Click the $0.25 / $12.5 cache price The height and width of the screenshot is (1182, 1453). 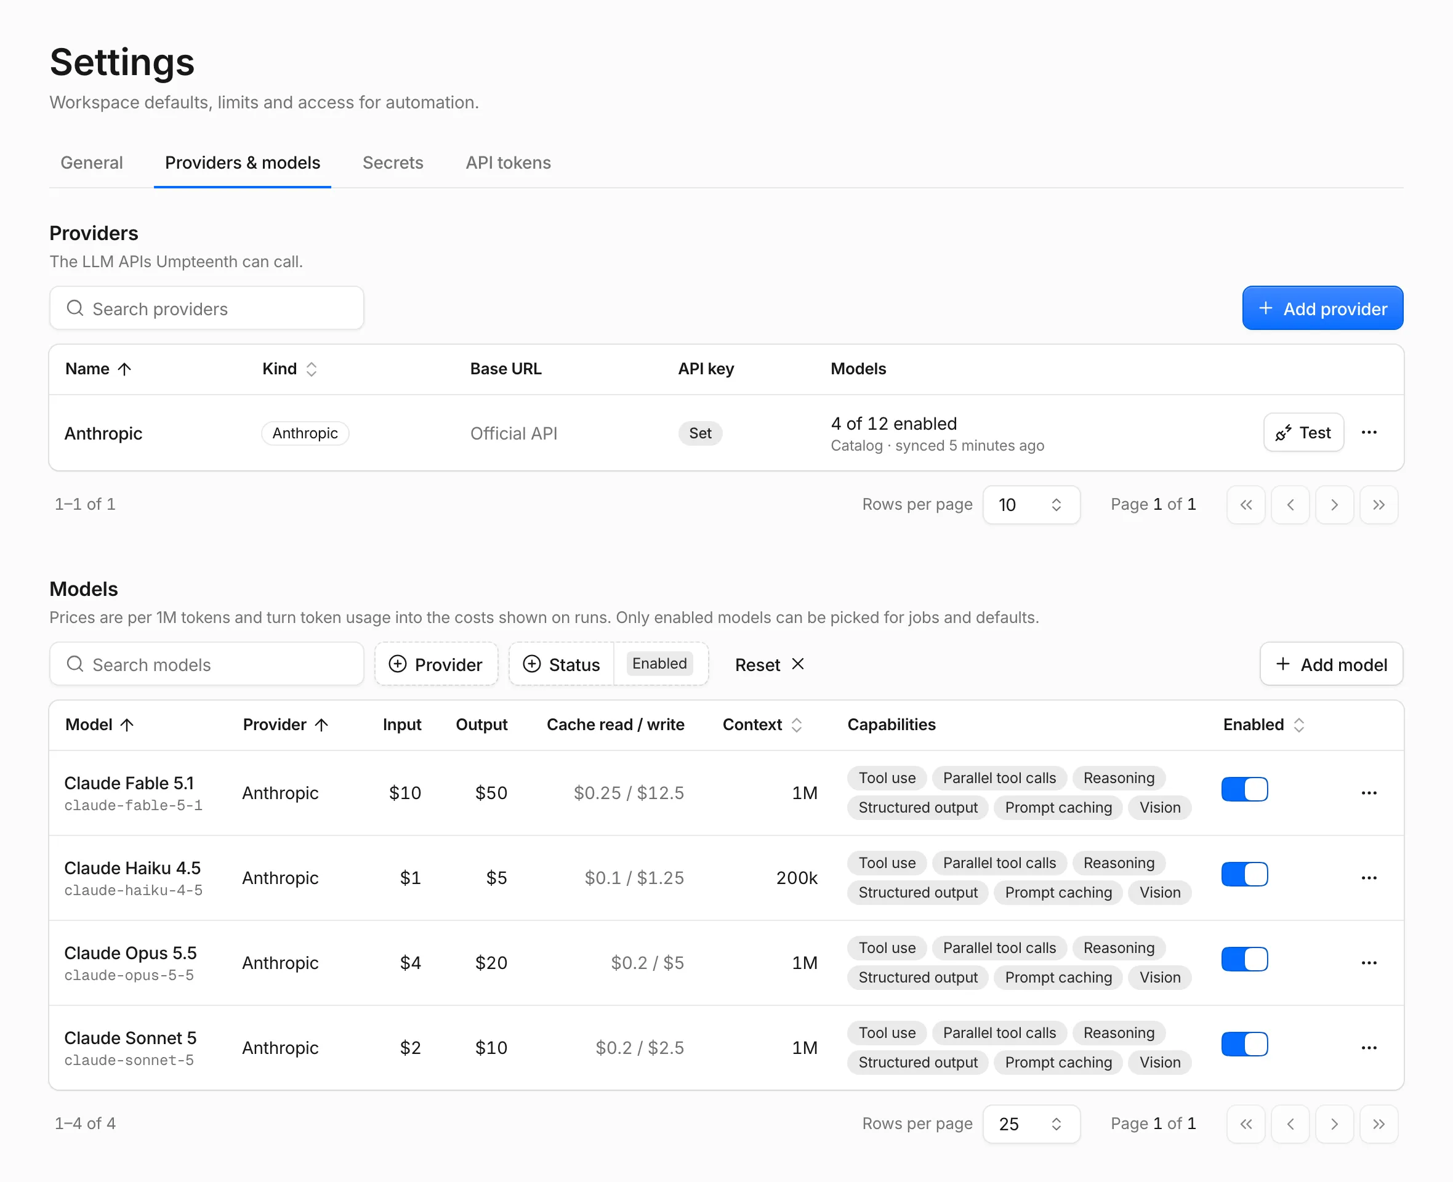point(629,793)
